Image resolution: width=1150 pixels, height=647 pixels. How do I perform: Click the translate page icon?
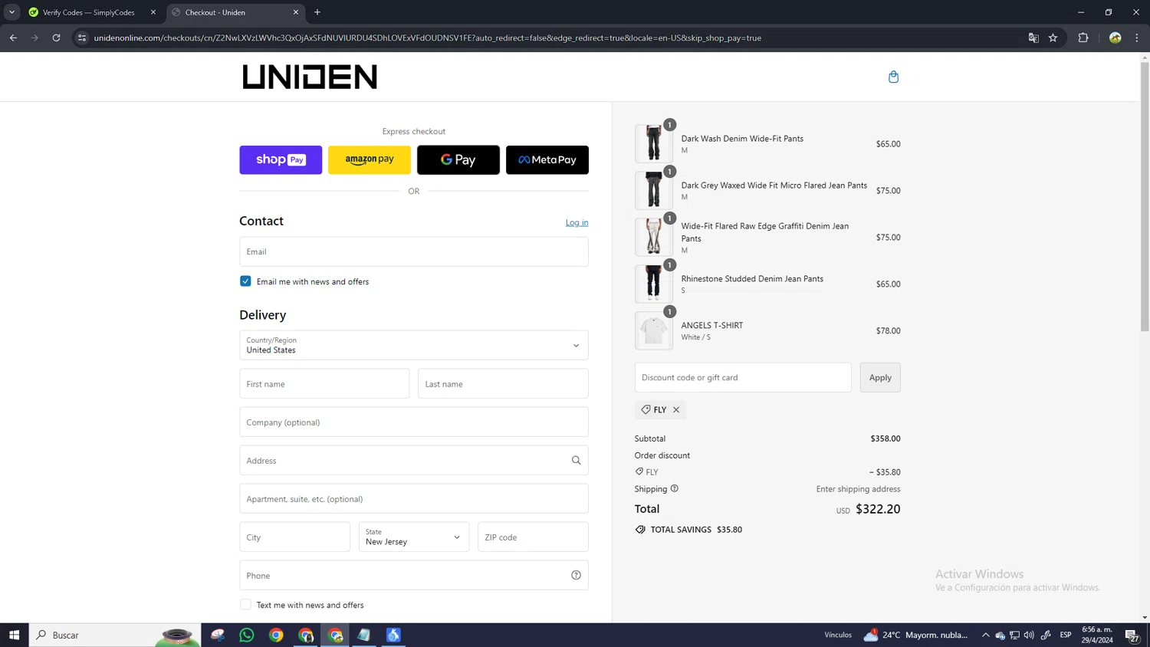pyautogui.click(x=1033, y=38)
